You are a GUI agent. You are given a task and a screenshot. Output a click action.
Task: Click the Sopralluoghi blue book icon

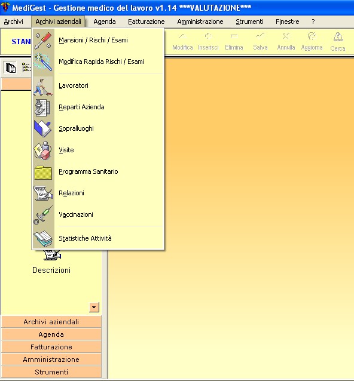click(43, 128)
